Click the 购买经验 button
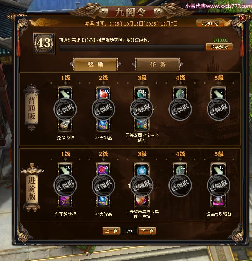Screen dimensions: 252x261 [219, 47]
